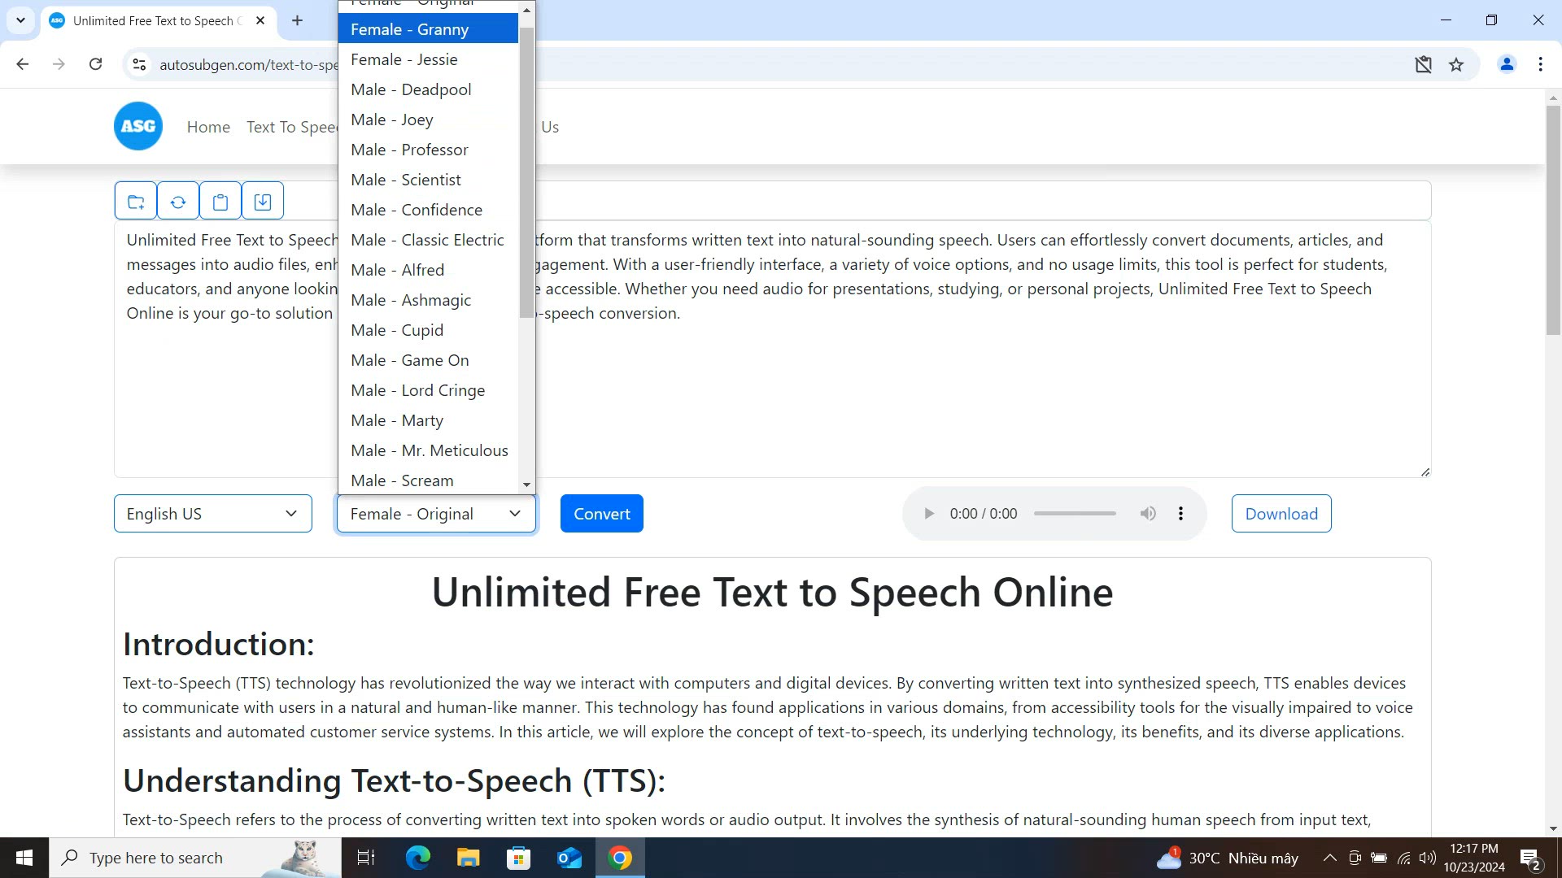Click the Download button
Image resolution: width=1562 pixels, height=878 pixels.
tap(1281, 514)
